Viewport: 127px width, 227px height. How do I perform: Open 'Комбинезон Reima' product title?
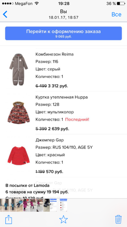pyautogui.click(x=55, y=54)
